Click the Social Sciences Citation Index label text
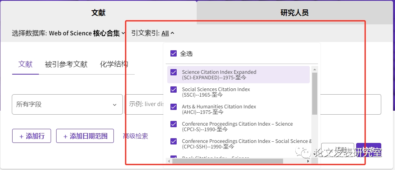The width and height of the screenshot is (395, 170). click(216, 92)
